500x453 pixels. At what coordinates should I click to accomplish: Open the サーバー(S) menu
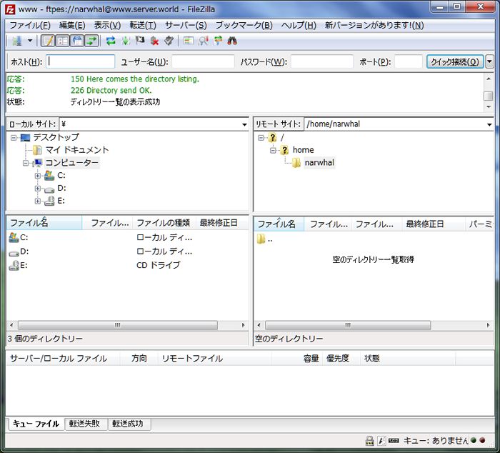click(186, 25)
